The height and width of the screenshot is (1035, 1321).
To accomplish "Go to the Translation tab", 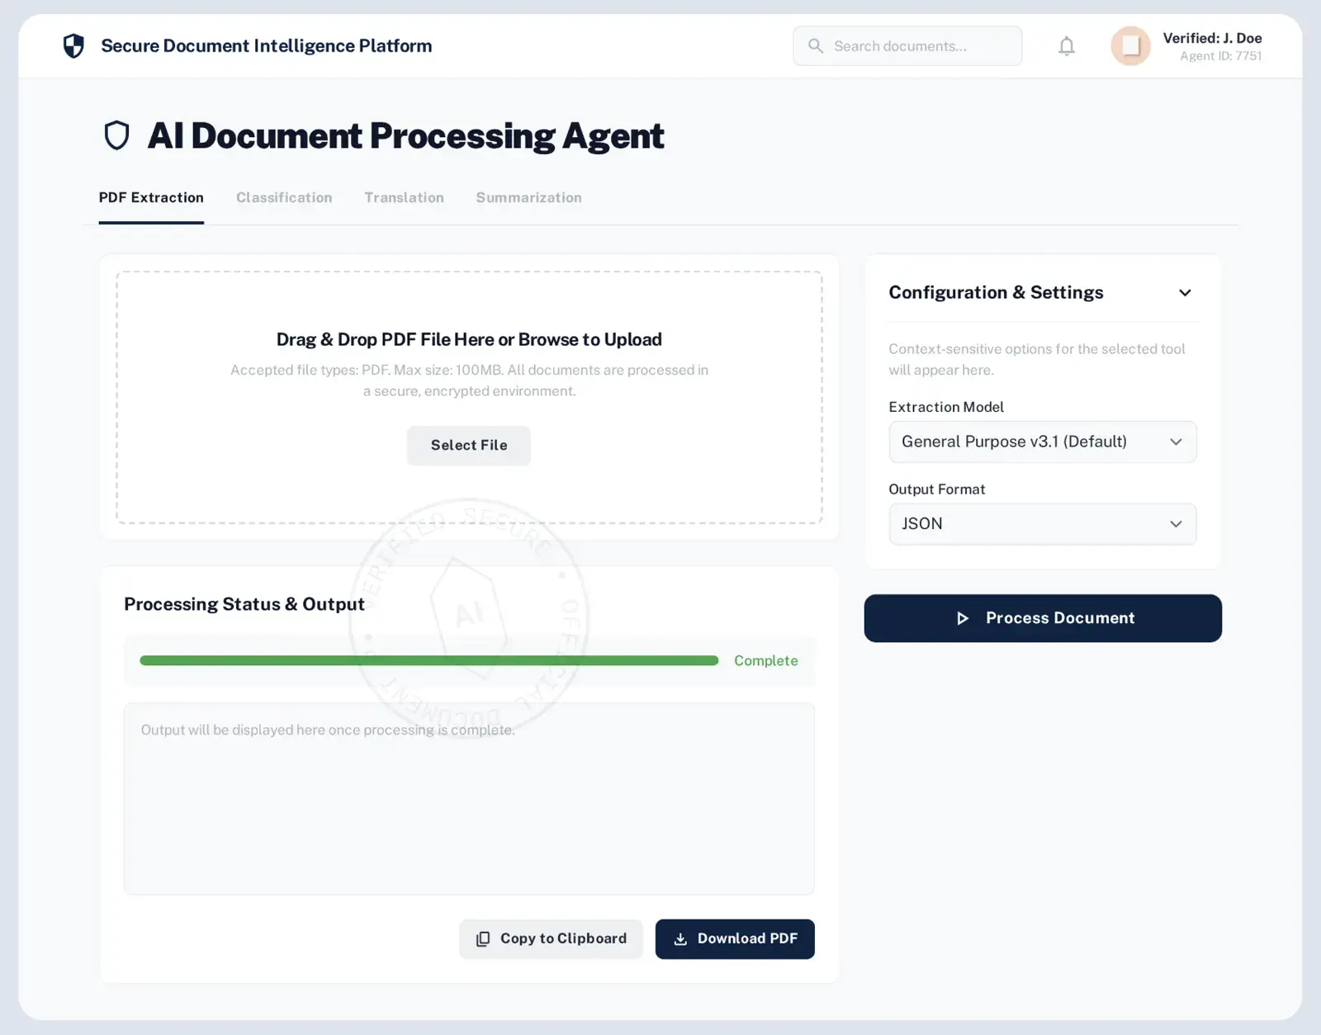I will click(405, 197).
